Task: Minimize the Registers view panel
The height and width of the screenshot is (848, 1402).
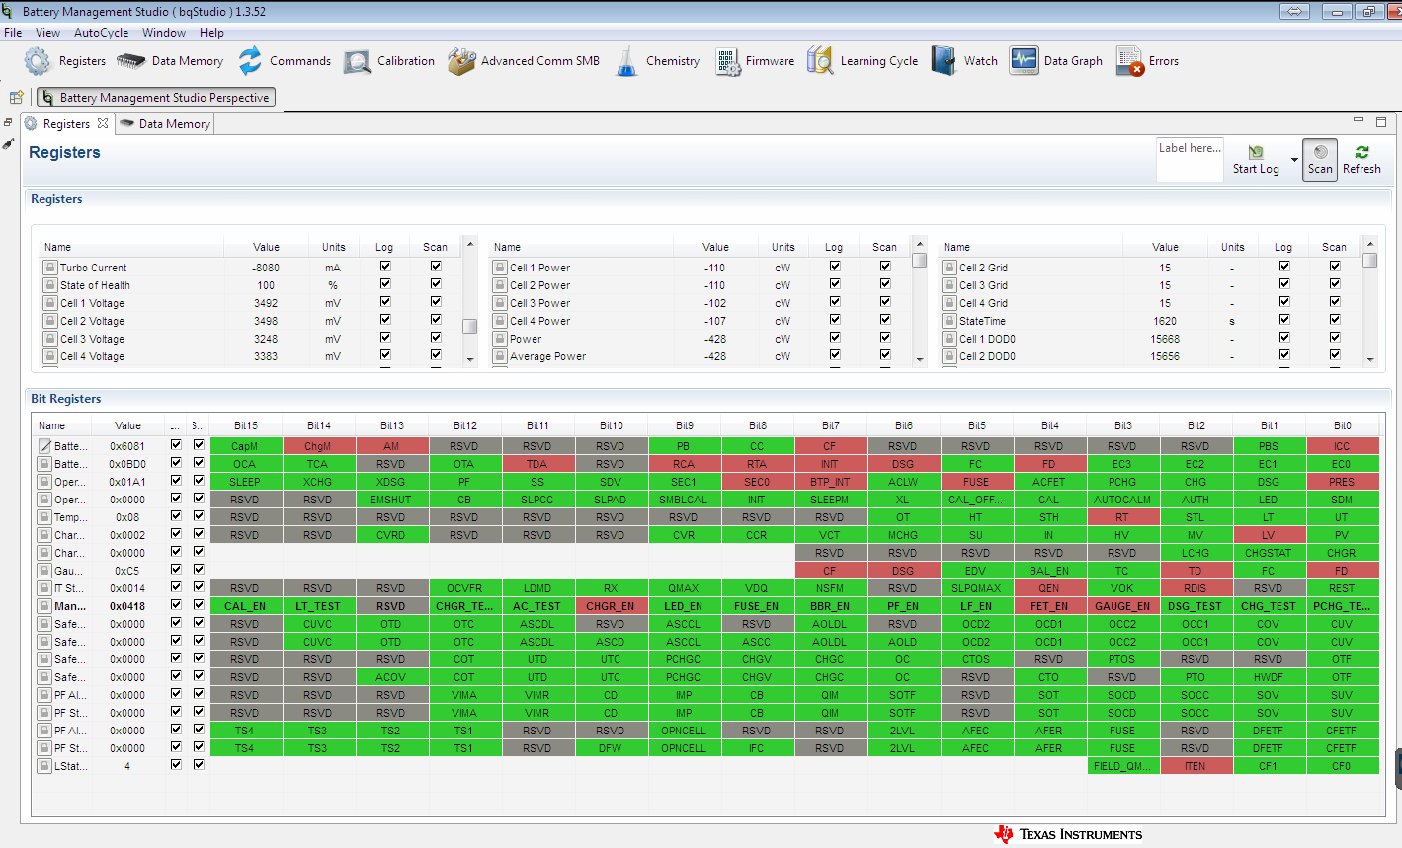Action: point(1359,120)
